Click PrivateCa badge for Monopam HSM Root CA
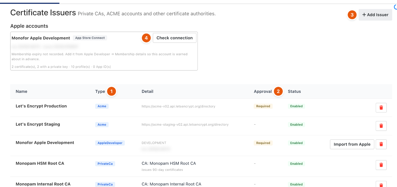Viewport: 397px width, 187px height. click(x=105, y=164)
